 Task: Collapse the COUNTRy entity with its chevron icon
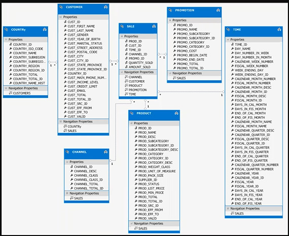coord(45,29)
